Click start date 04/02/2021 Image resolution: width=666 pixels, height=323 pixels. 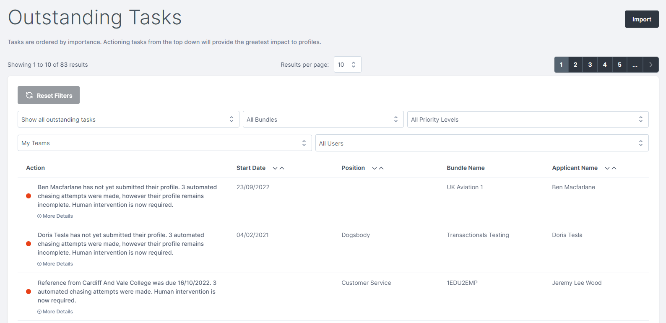[x=252, y=235]
